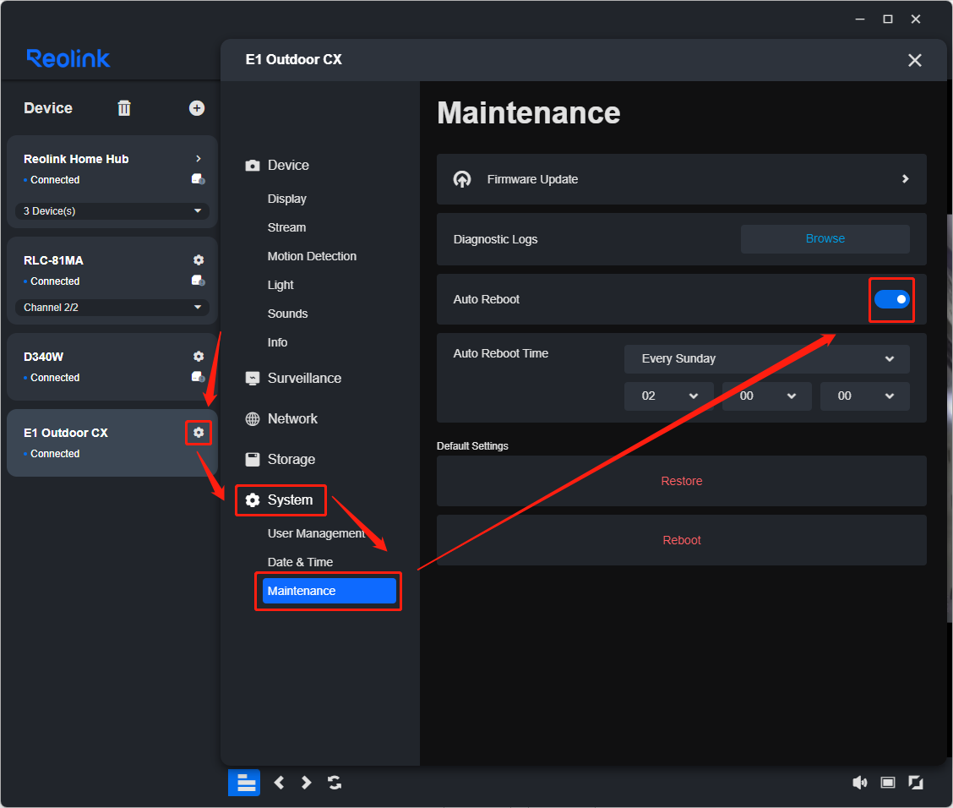The width and height of the screenshot is (953, 808).
Task: Select Maintenance menu item
Action: point(329,591)
